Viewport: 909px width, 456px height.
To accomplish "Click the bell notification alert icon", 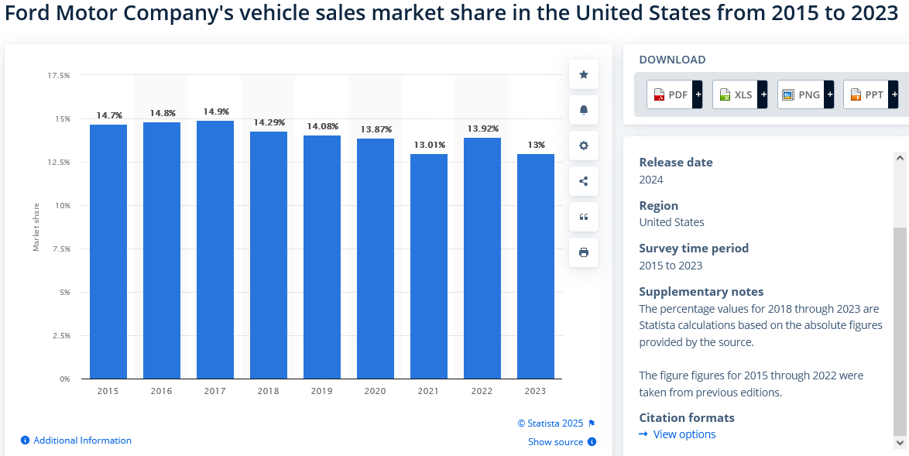I will (x=584, y=110).
